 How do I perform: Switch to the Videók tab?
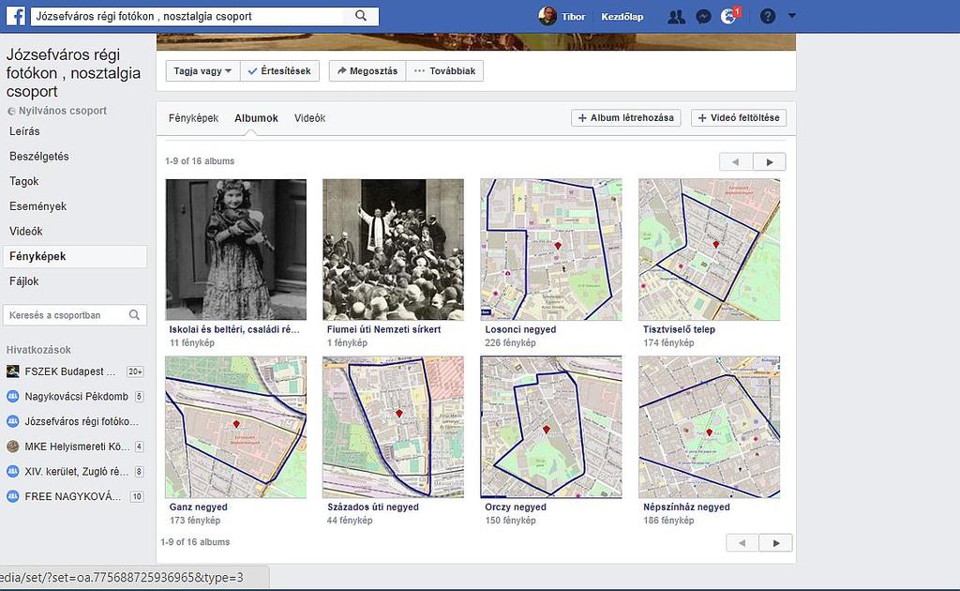pyautogui.click(x=309, y=118)
